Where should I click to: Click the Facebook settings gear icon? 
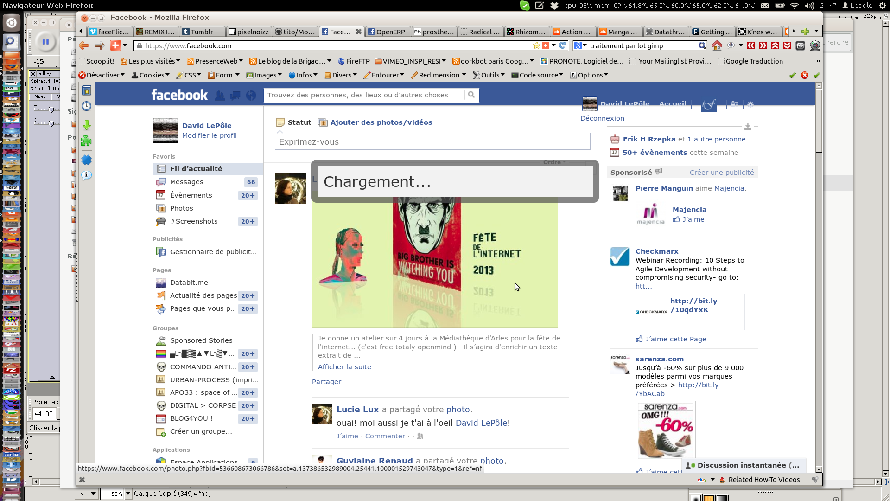(750, 104)
